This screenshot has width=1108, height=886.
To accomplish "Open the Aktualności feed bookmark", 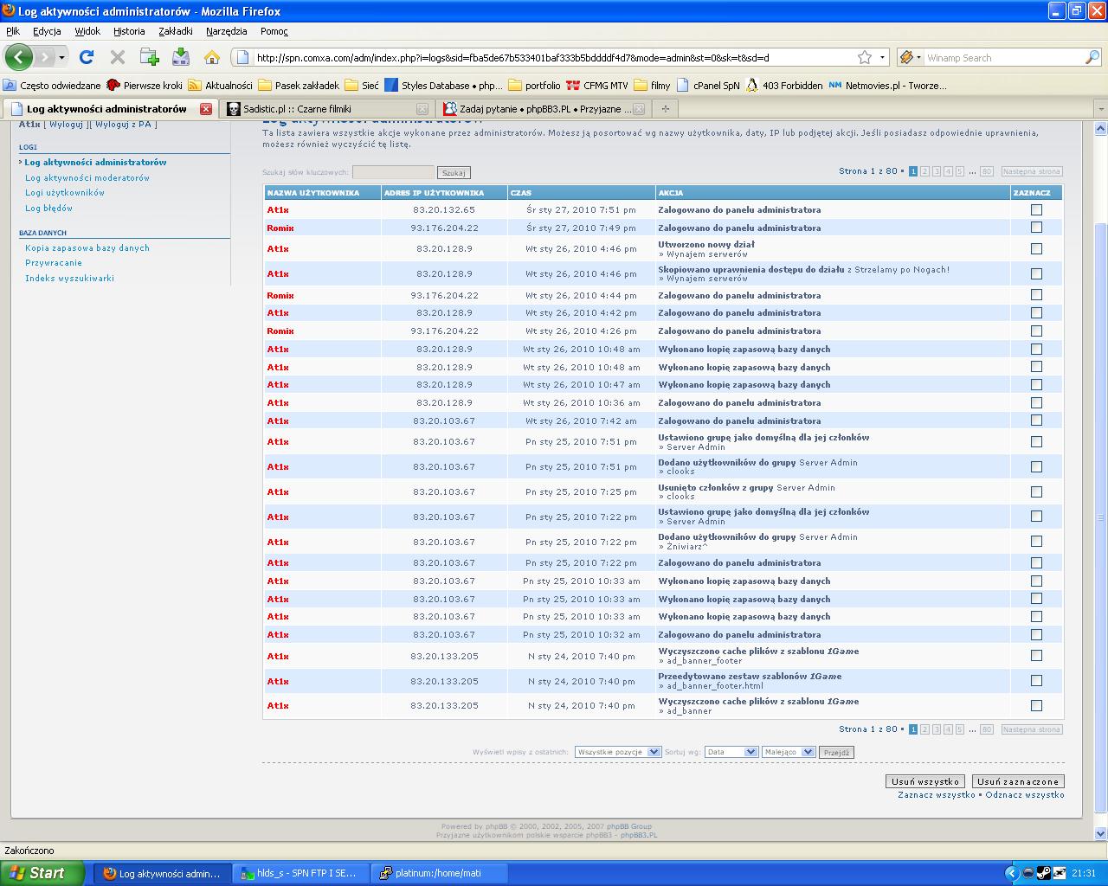I will [x=220, y=86].
